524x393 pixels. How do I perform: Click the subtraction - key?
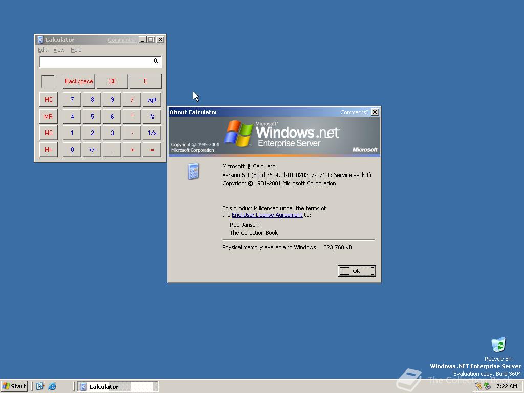pyautogui.click(x=132, y=133)
